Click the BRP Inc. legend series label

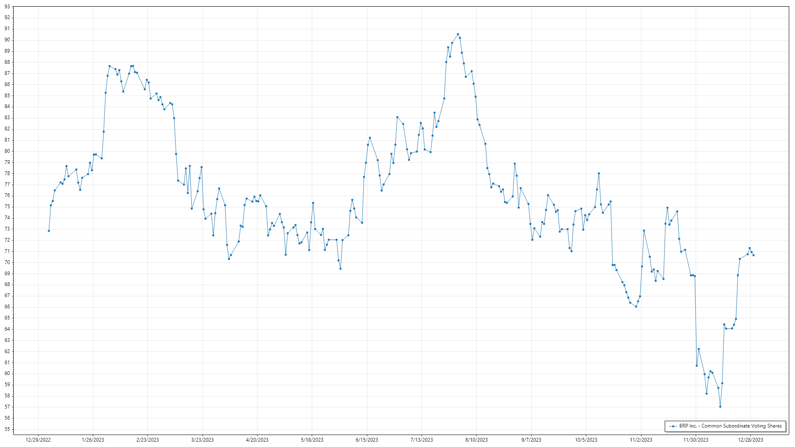click(730, 426)
